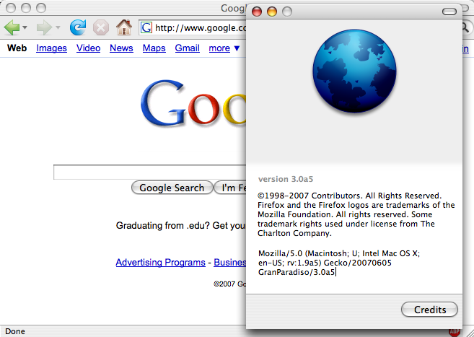
Task: Click the Google favicon in the address bar
Action: (x=146, y=28)
